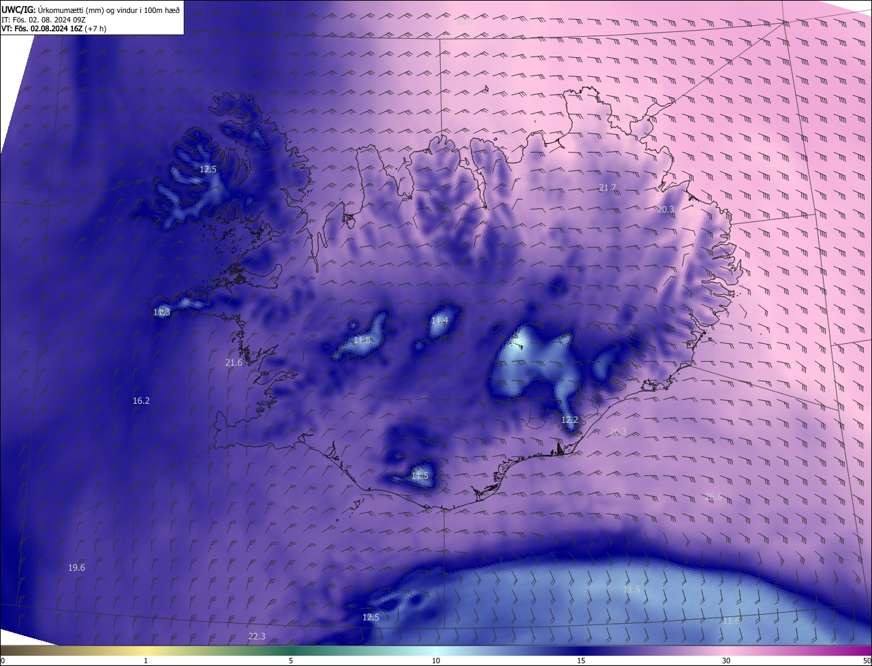Viewport: 872px width, 666px height.
Task: Click the 12.5 value over the Westfjords
Action: click(x=208, y=169)
